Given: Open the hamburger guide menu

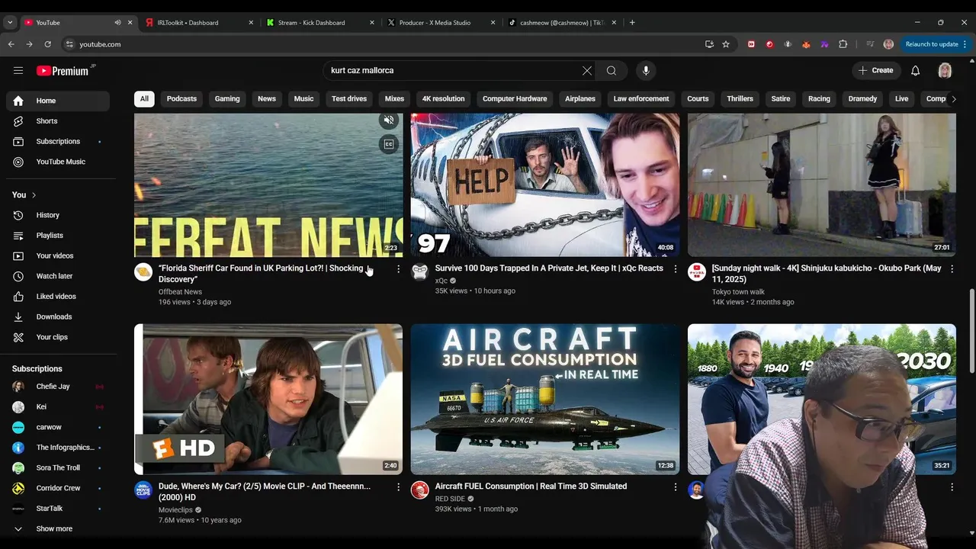Looking at the screenshot, I should click(x=18, y=70).
